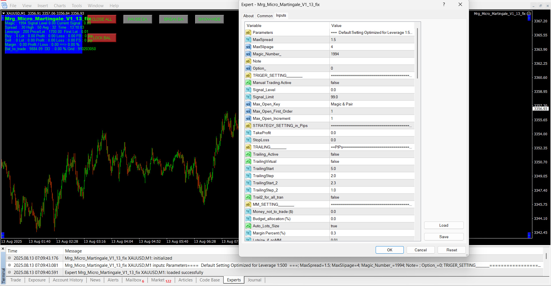The image size is (551, 286).
Task: Open the Tools menu
Action: (77, 6)
